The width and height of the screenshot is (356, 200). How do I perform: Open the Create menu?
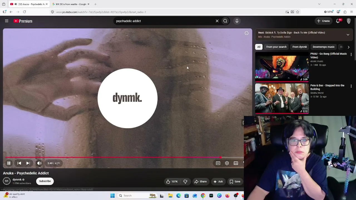(x=323, y=21)
